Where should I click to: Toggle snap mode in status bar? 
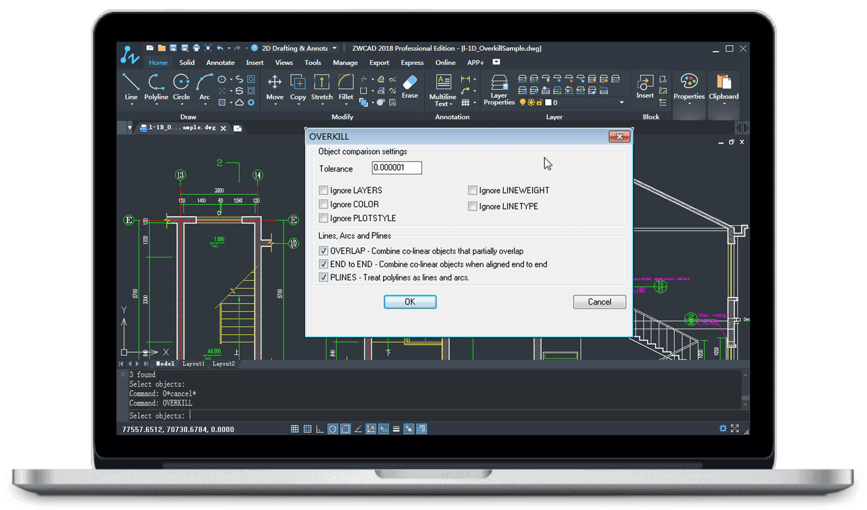(295, 429)
